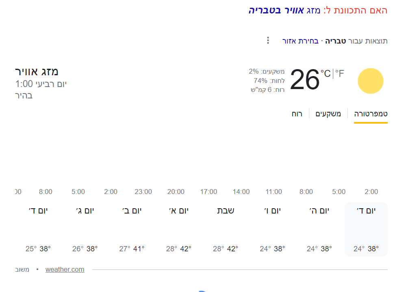Select the טמפרטורה tab
This screenshot has height=292, width=419.
(371, 114)
